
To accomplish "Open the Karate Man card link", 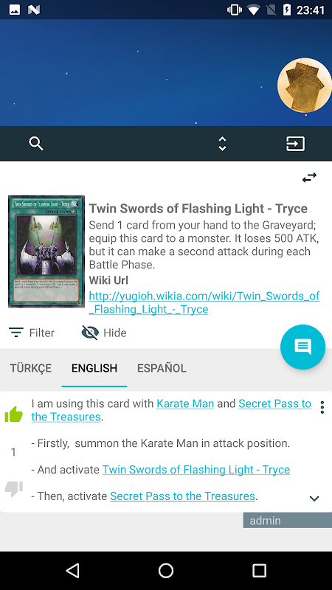I will pos(185,403).
